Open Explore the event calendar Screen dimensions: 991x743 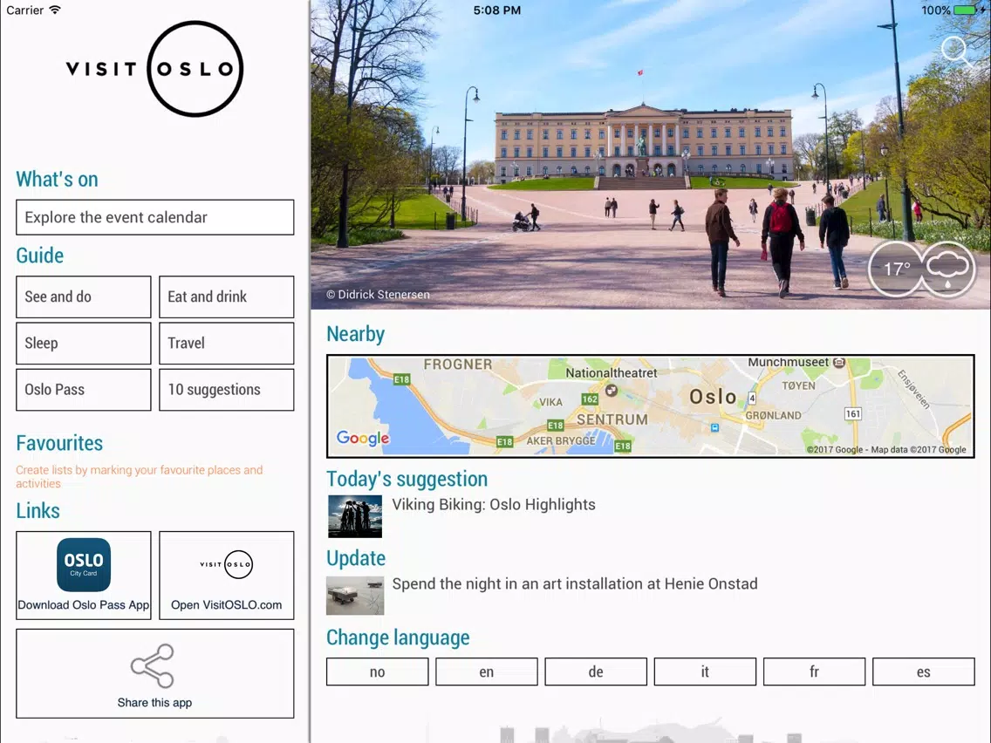pos(155,217)
